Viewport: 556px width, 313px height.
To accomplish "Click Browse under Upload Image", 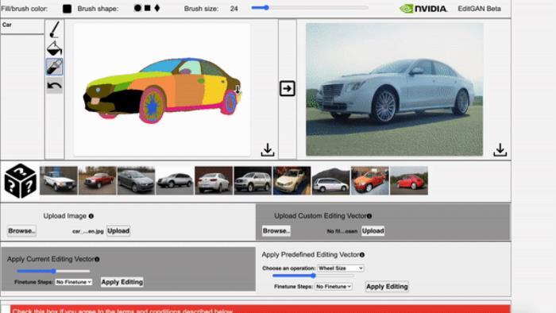I will 21,230.
